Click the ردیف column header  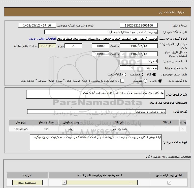183,122
